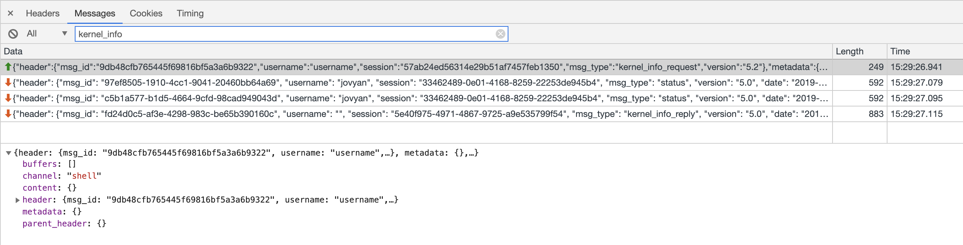Switch to the Timing tab

point(190,13)
